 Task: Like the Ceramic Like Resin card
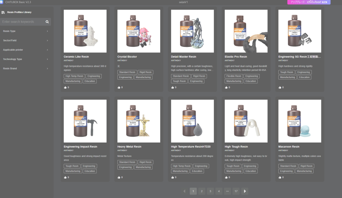[65, 88]
